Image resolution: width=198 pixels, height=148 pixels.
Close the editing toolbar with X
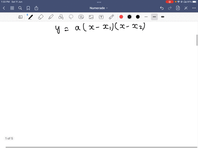[186, 8]
